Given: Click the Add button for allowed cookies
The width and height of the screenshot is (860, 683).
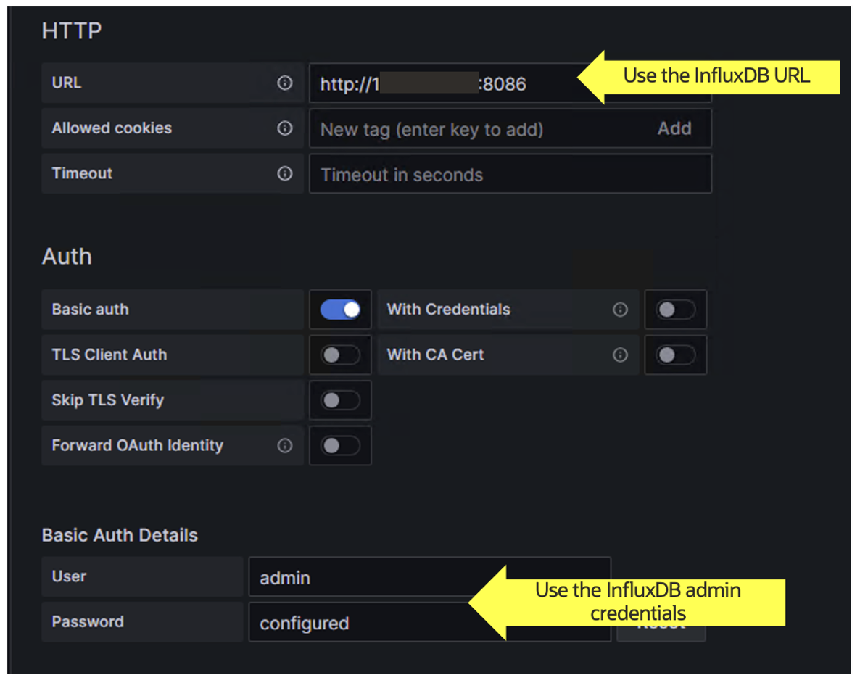Looking at the screenshot, I should 674,128.
